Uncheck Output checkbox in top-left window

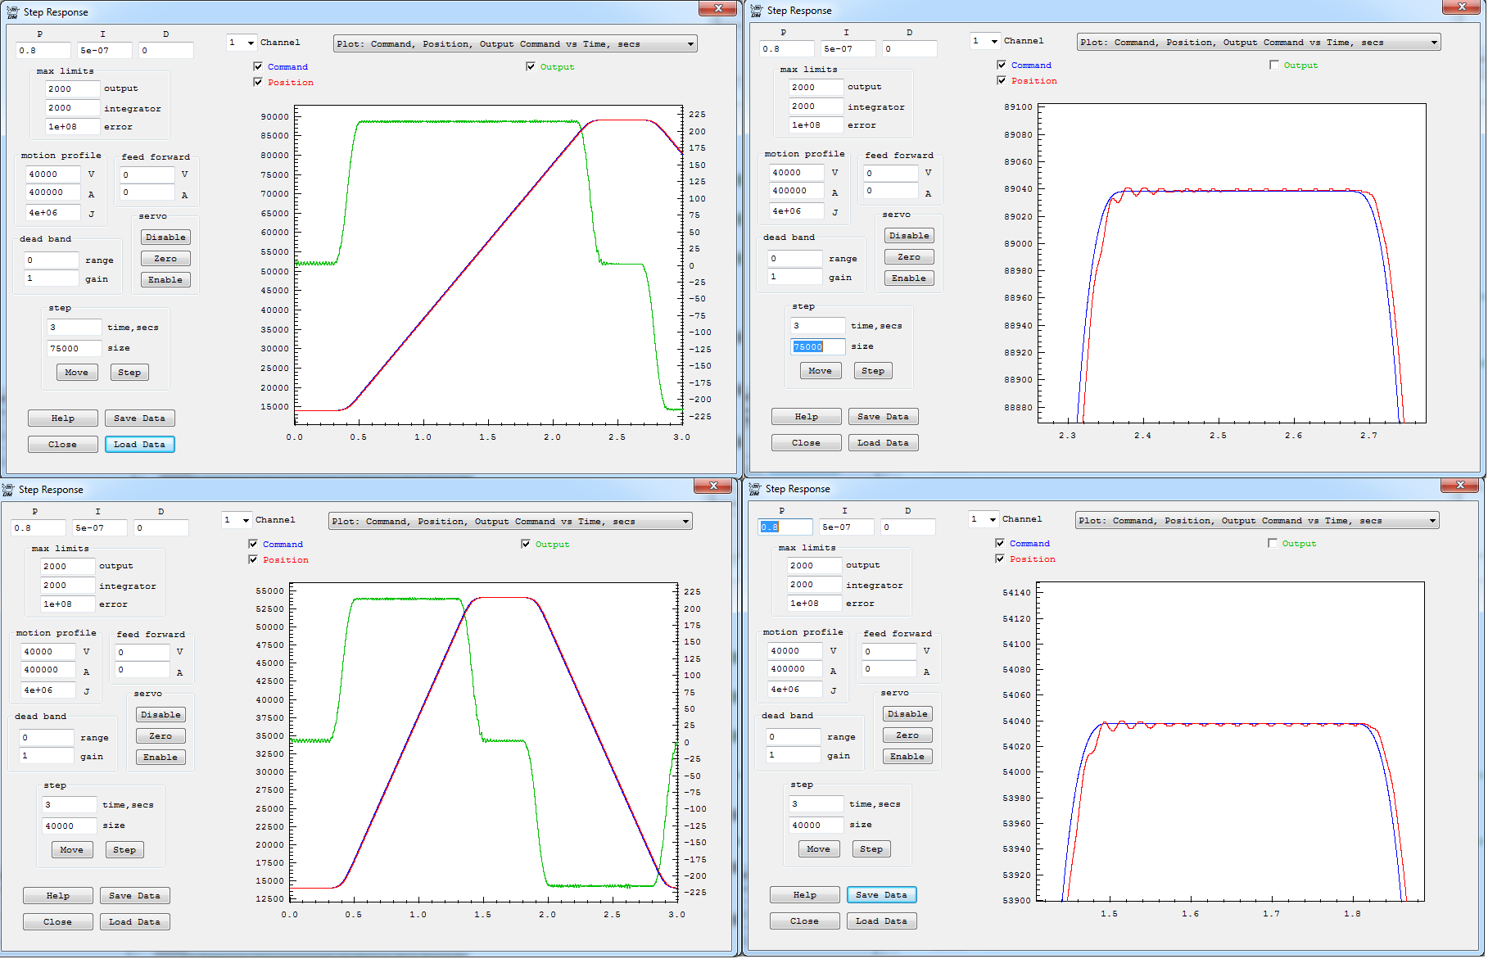(x=531, y=67)
